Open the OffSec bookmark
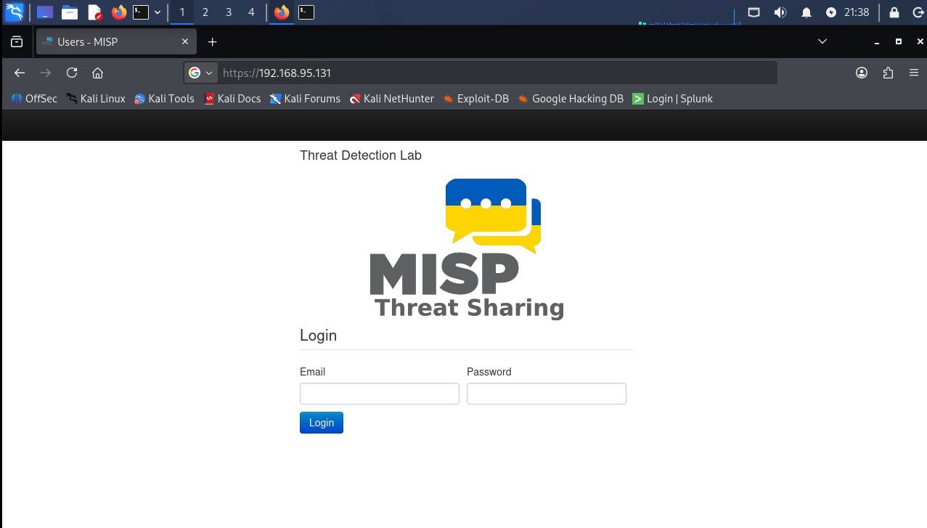 [34, 99]
